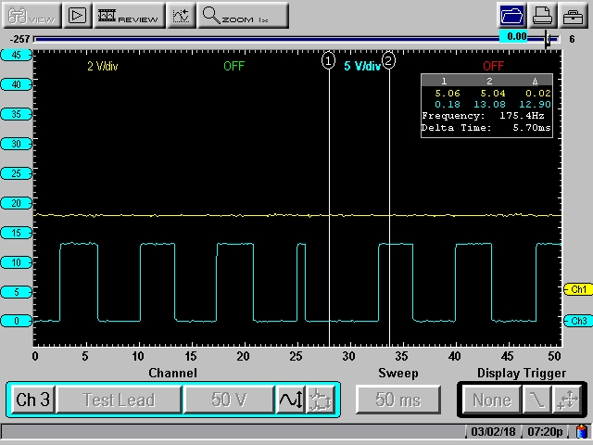Click the printer icon
The image size is (593, 445).
(544, 15)
